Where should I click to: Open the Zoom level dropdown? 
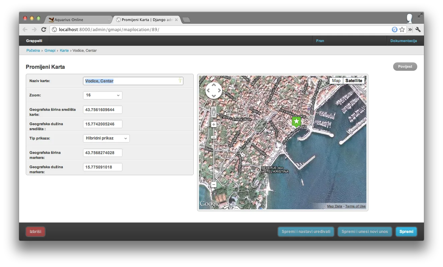pos(102,95)
